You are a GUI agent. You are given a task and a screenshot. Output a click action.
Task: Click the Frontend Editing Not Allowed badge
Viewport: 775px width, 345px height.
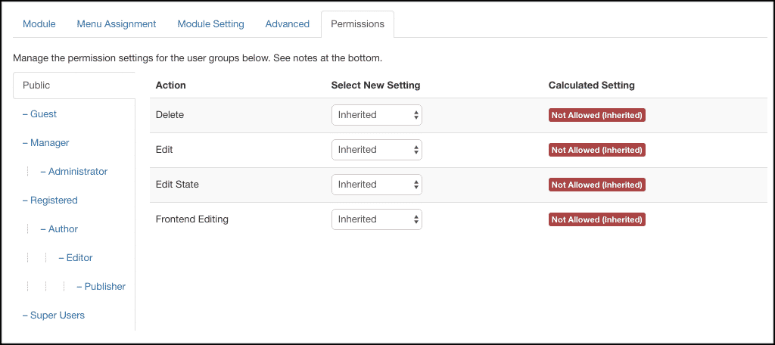596,220
